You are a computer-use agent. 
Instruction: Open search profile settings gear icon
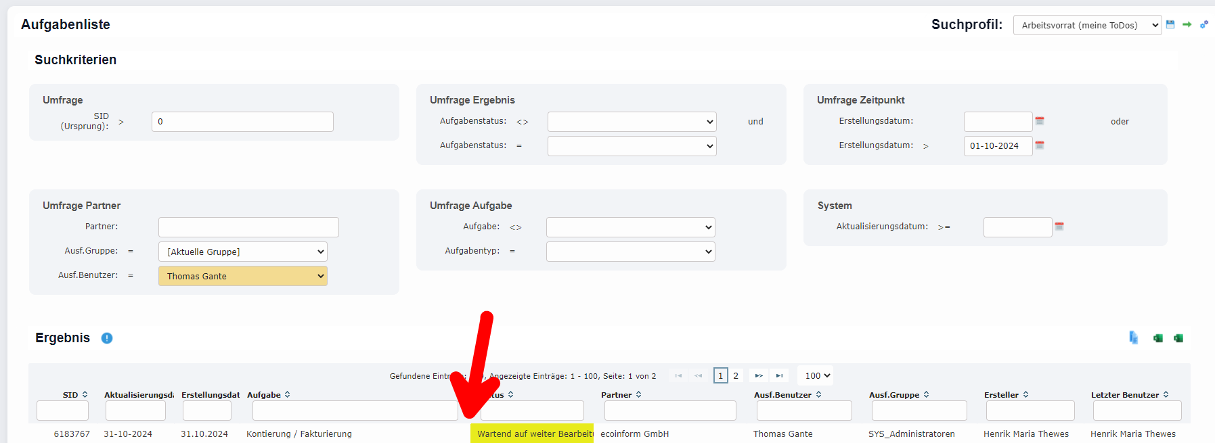1204,24
